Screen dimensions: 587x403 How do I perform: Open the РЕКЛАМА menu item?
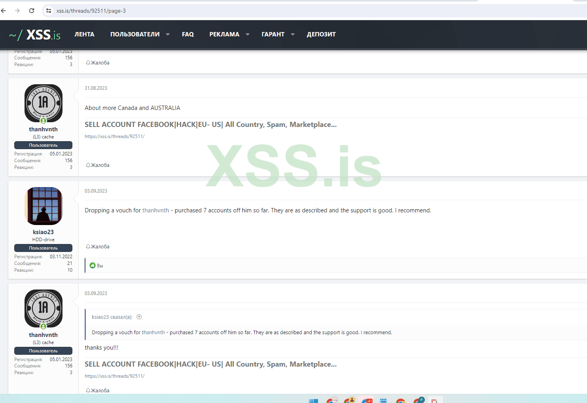tap(224, 34)
